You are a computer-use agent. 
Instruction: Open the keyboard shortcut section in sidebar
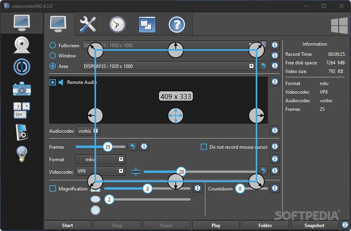21,110
